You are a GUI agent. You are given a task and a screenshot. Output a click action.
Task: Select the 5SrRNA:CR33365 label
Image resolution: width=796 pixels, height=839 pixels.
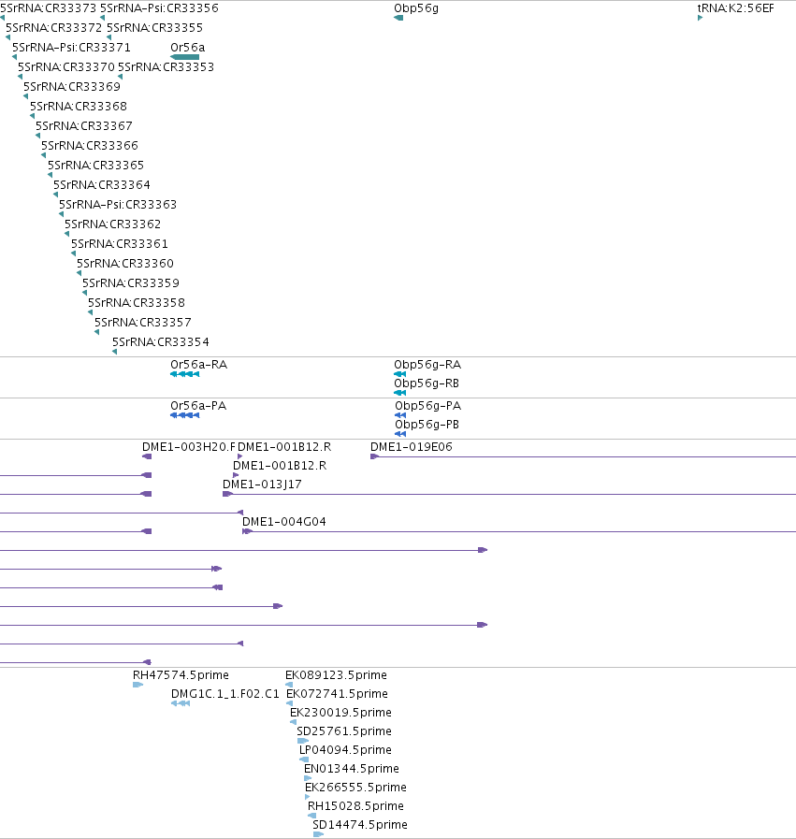[x=95, y=166]
